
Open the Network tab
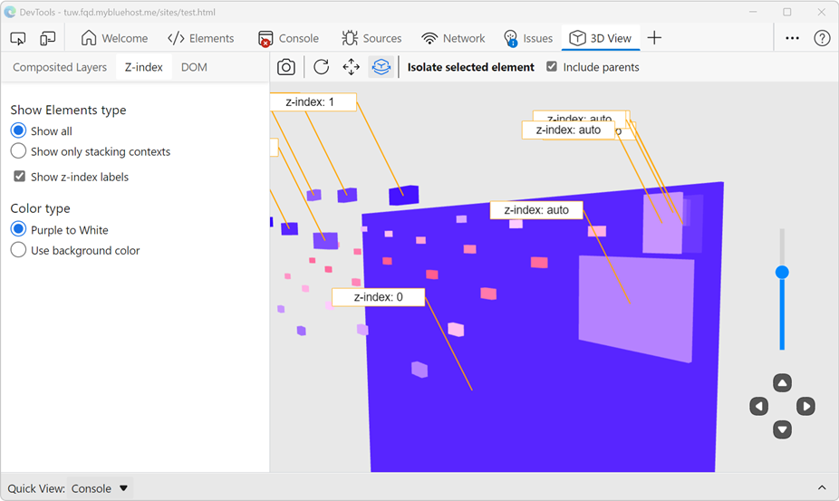[454, 38]
